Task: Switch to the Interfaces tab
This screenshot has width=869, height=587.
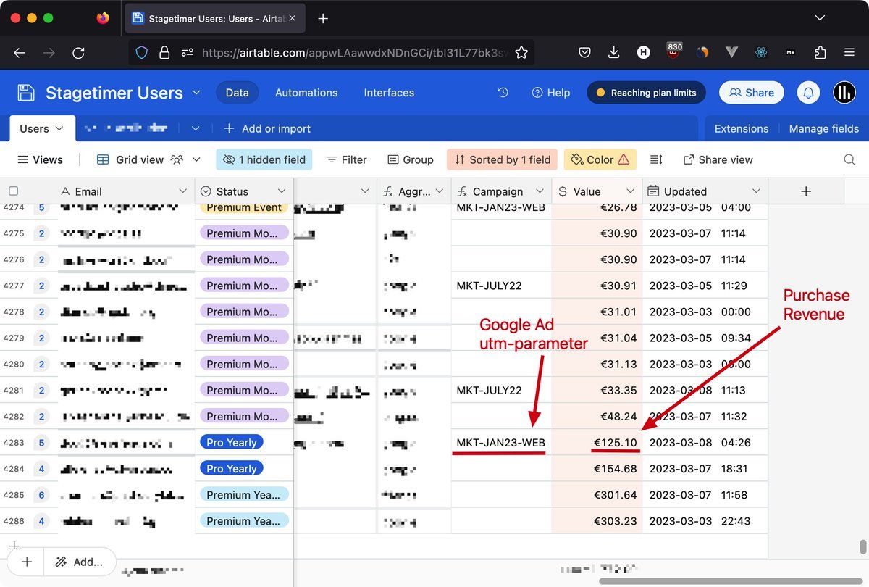Action: (x=389, y=93)
